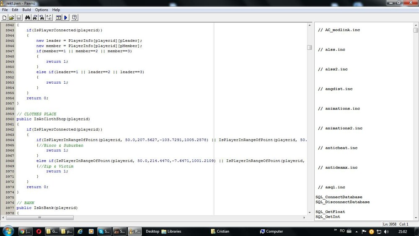Click '// animations.inc' entry
Screen dimensions: 419x236
pyautogui.click(x=339, y=108)
